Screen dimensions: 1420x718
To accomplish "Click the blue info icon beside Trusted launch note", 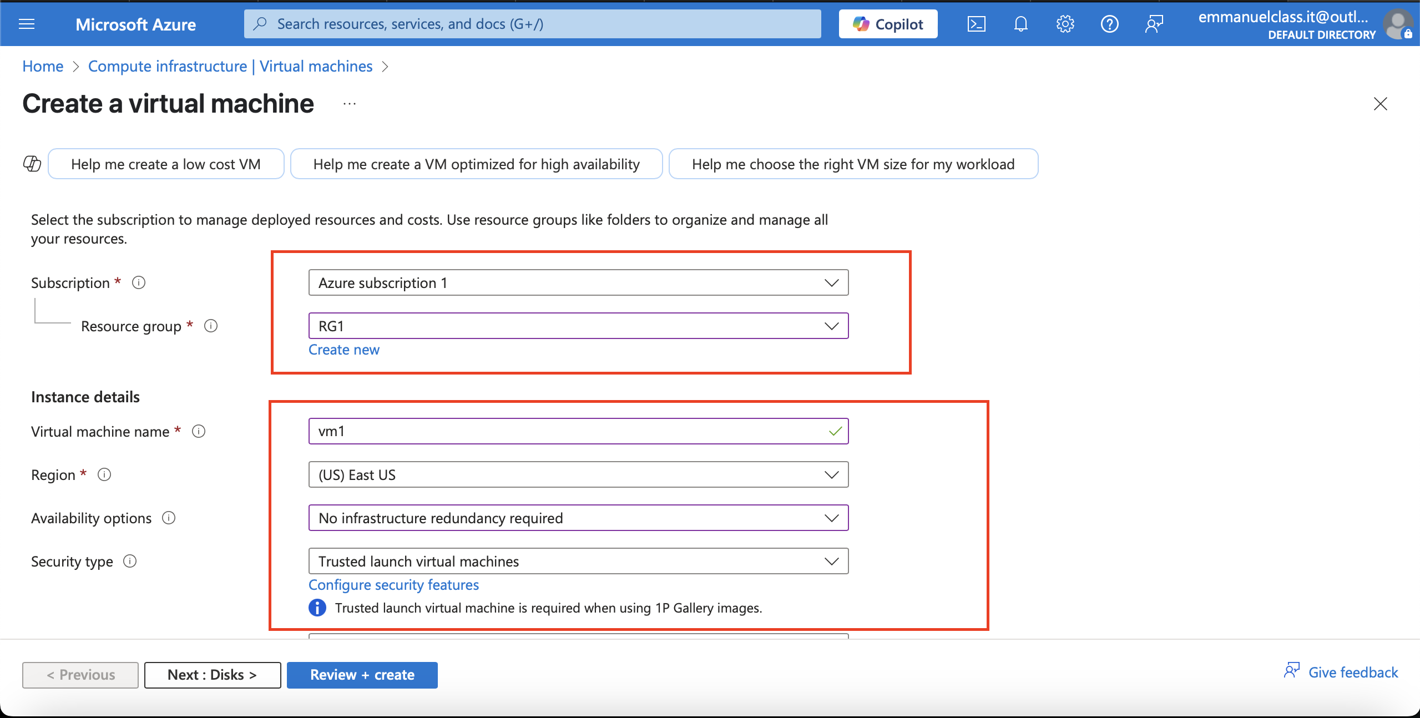I will click(317, 608).
